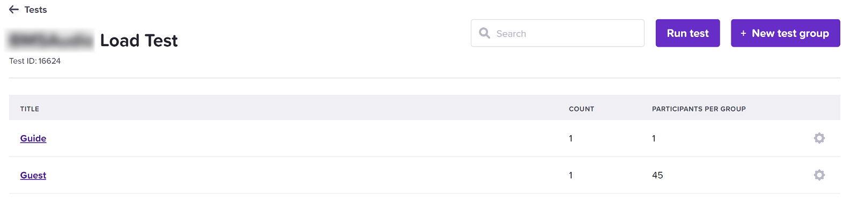This screenshot has height=208, width=858.
Task: Open the Guest row settings gear
Action: tap(819, 175)
